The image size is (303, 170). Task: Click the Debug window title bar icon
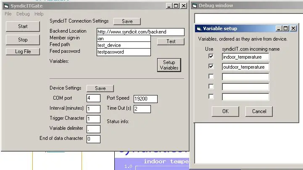click(195, 5)
